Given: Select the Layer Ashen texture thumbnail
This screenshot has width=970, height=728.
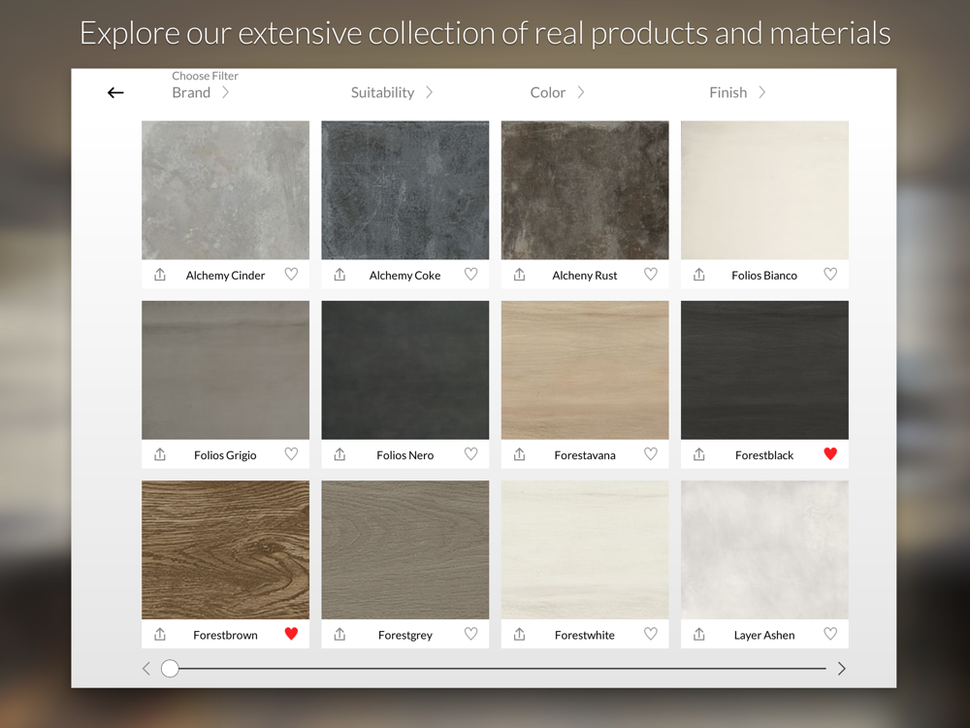Looking at the screenshot, I should click(x=764, y=549).
